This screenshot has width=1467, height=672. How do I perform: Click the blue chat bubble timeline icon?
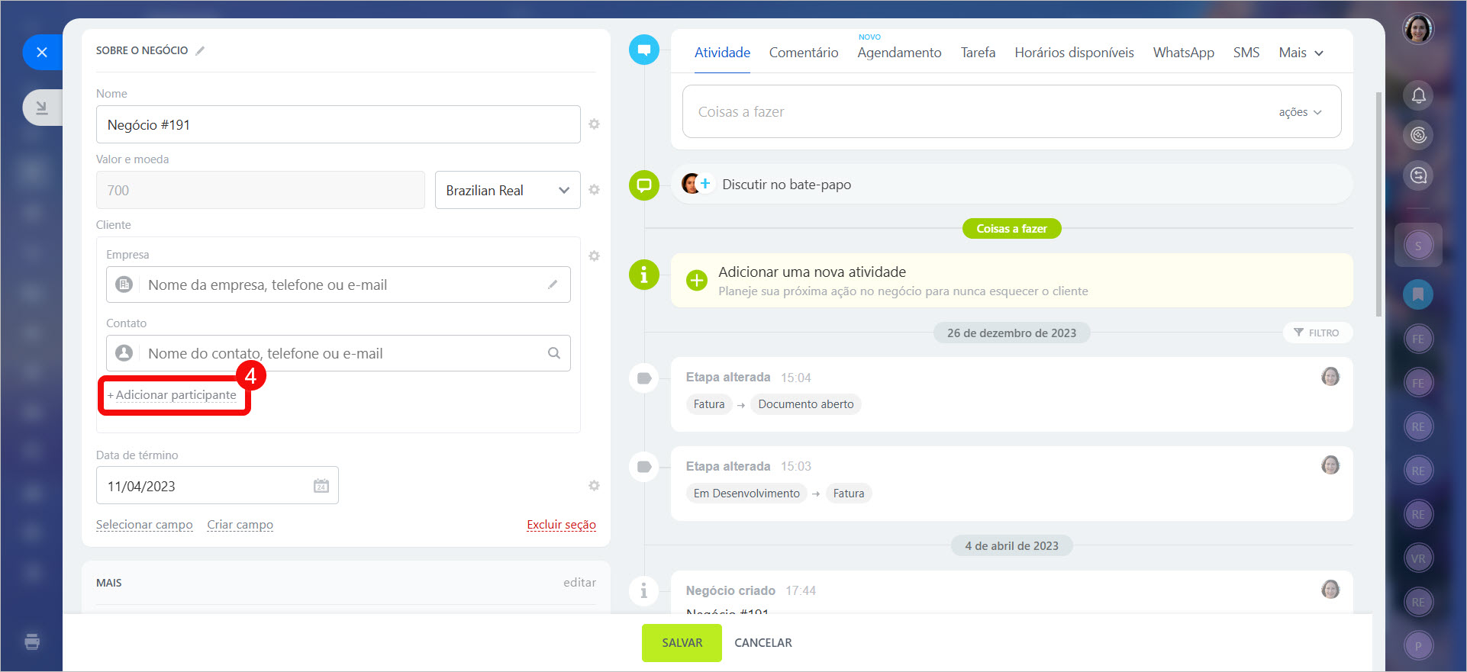tap(644, 50)
